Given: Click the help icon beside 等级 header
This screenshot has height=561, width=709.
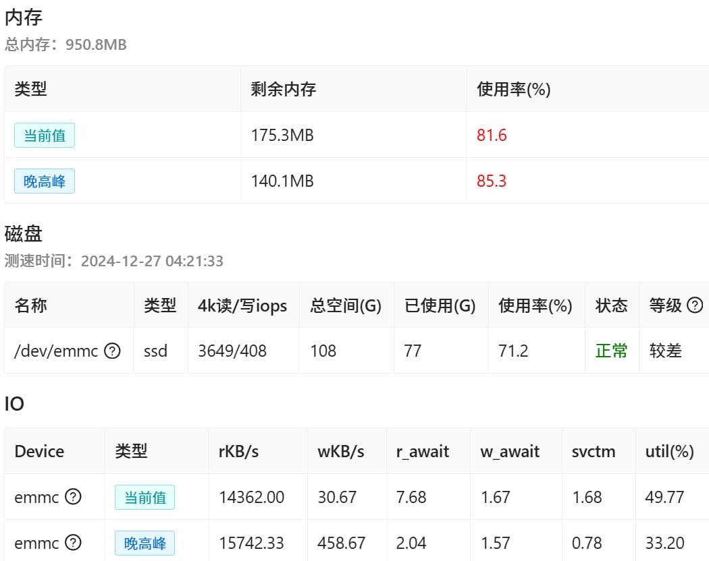Looking at the screenshot, I should pos(695,305).
